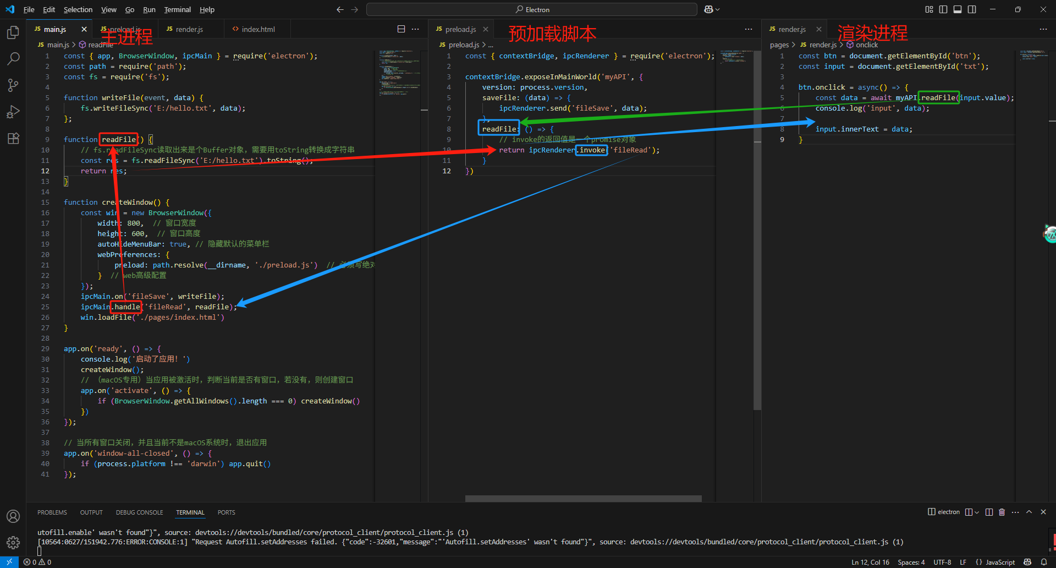This screenshot has width=1056, height=568.
Task: Open the Explorer view in activity bar
Action: (13, 33)
